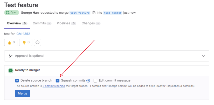Copy source branch name using clipboard icon
The height and width of the screenshot is (105, 214).
pyautogui.click(x=94, y=13)
